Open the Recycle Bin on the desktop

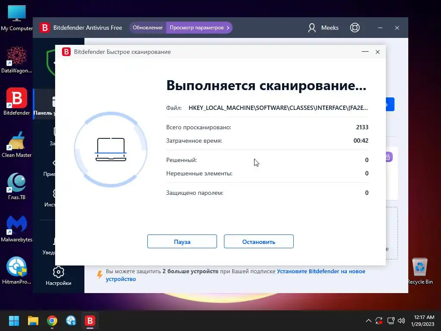pyautogui.click(x=420, y=271)
